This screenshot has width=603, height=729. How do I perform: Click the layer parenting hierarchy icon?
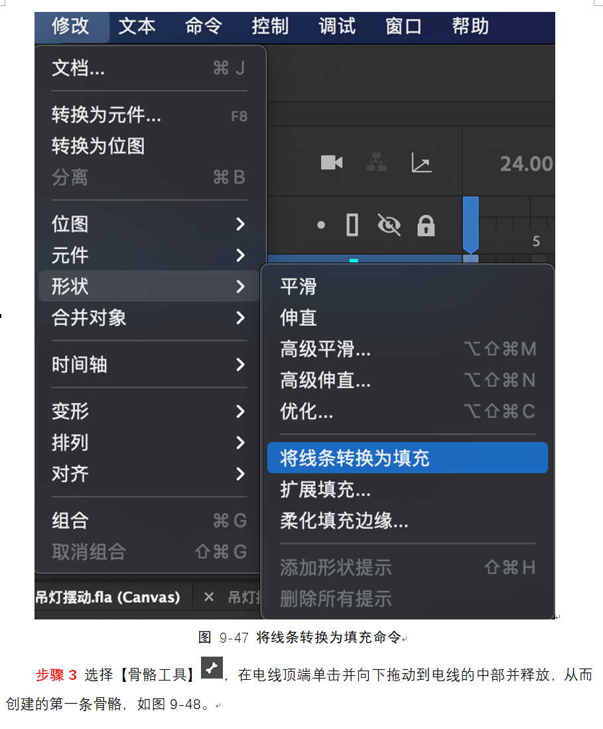click(376, 162)
